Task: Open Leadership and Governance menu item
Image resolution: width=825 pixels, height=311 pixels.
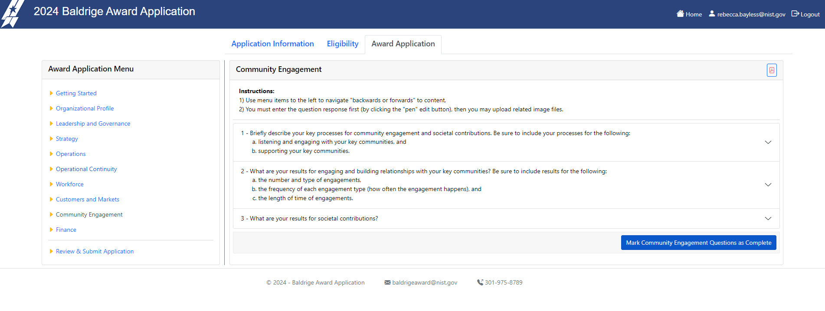Action: (x=93, y=123)
